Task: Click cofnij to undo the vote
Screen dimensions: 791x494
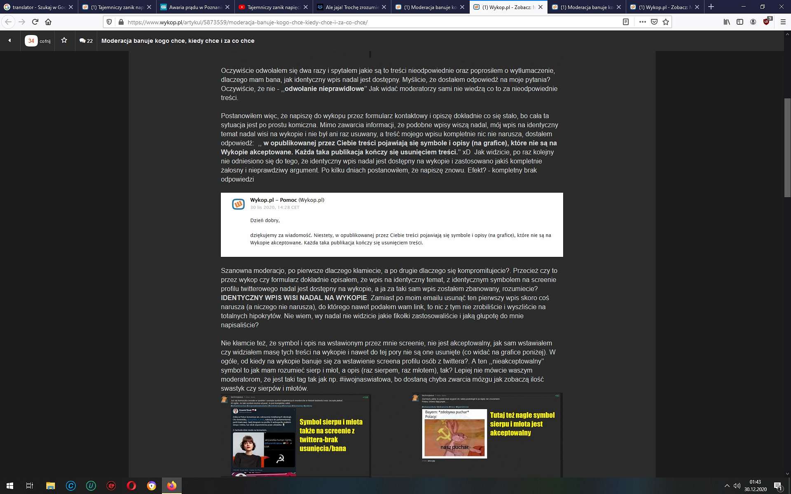Action: [45, 41]
